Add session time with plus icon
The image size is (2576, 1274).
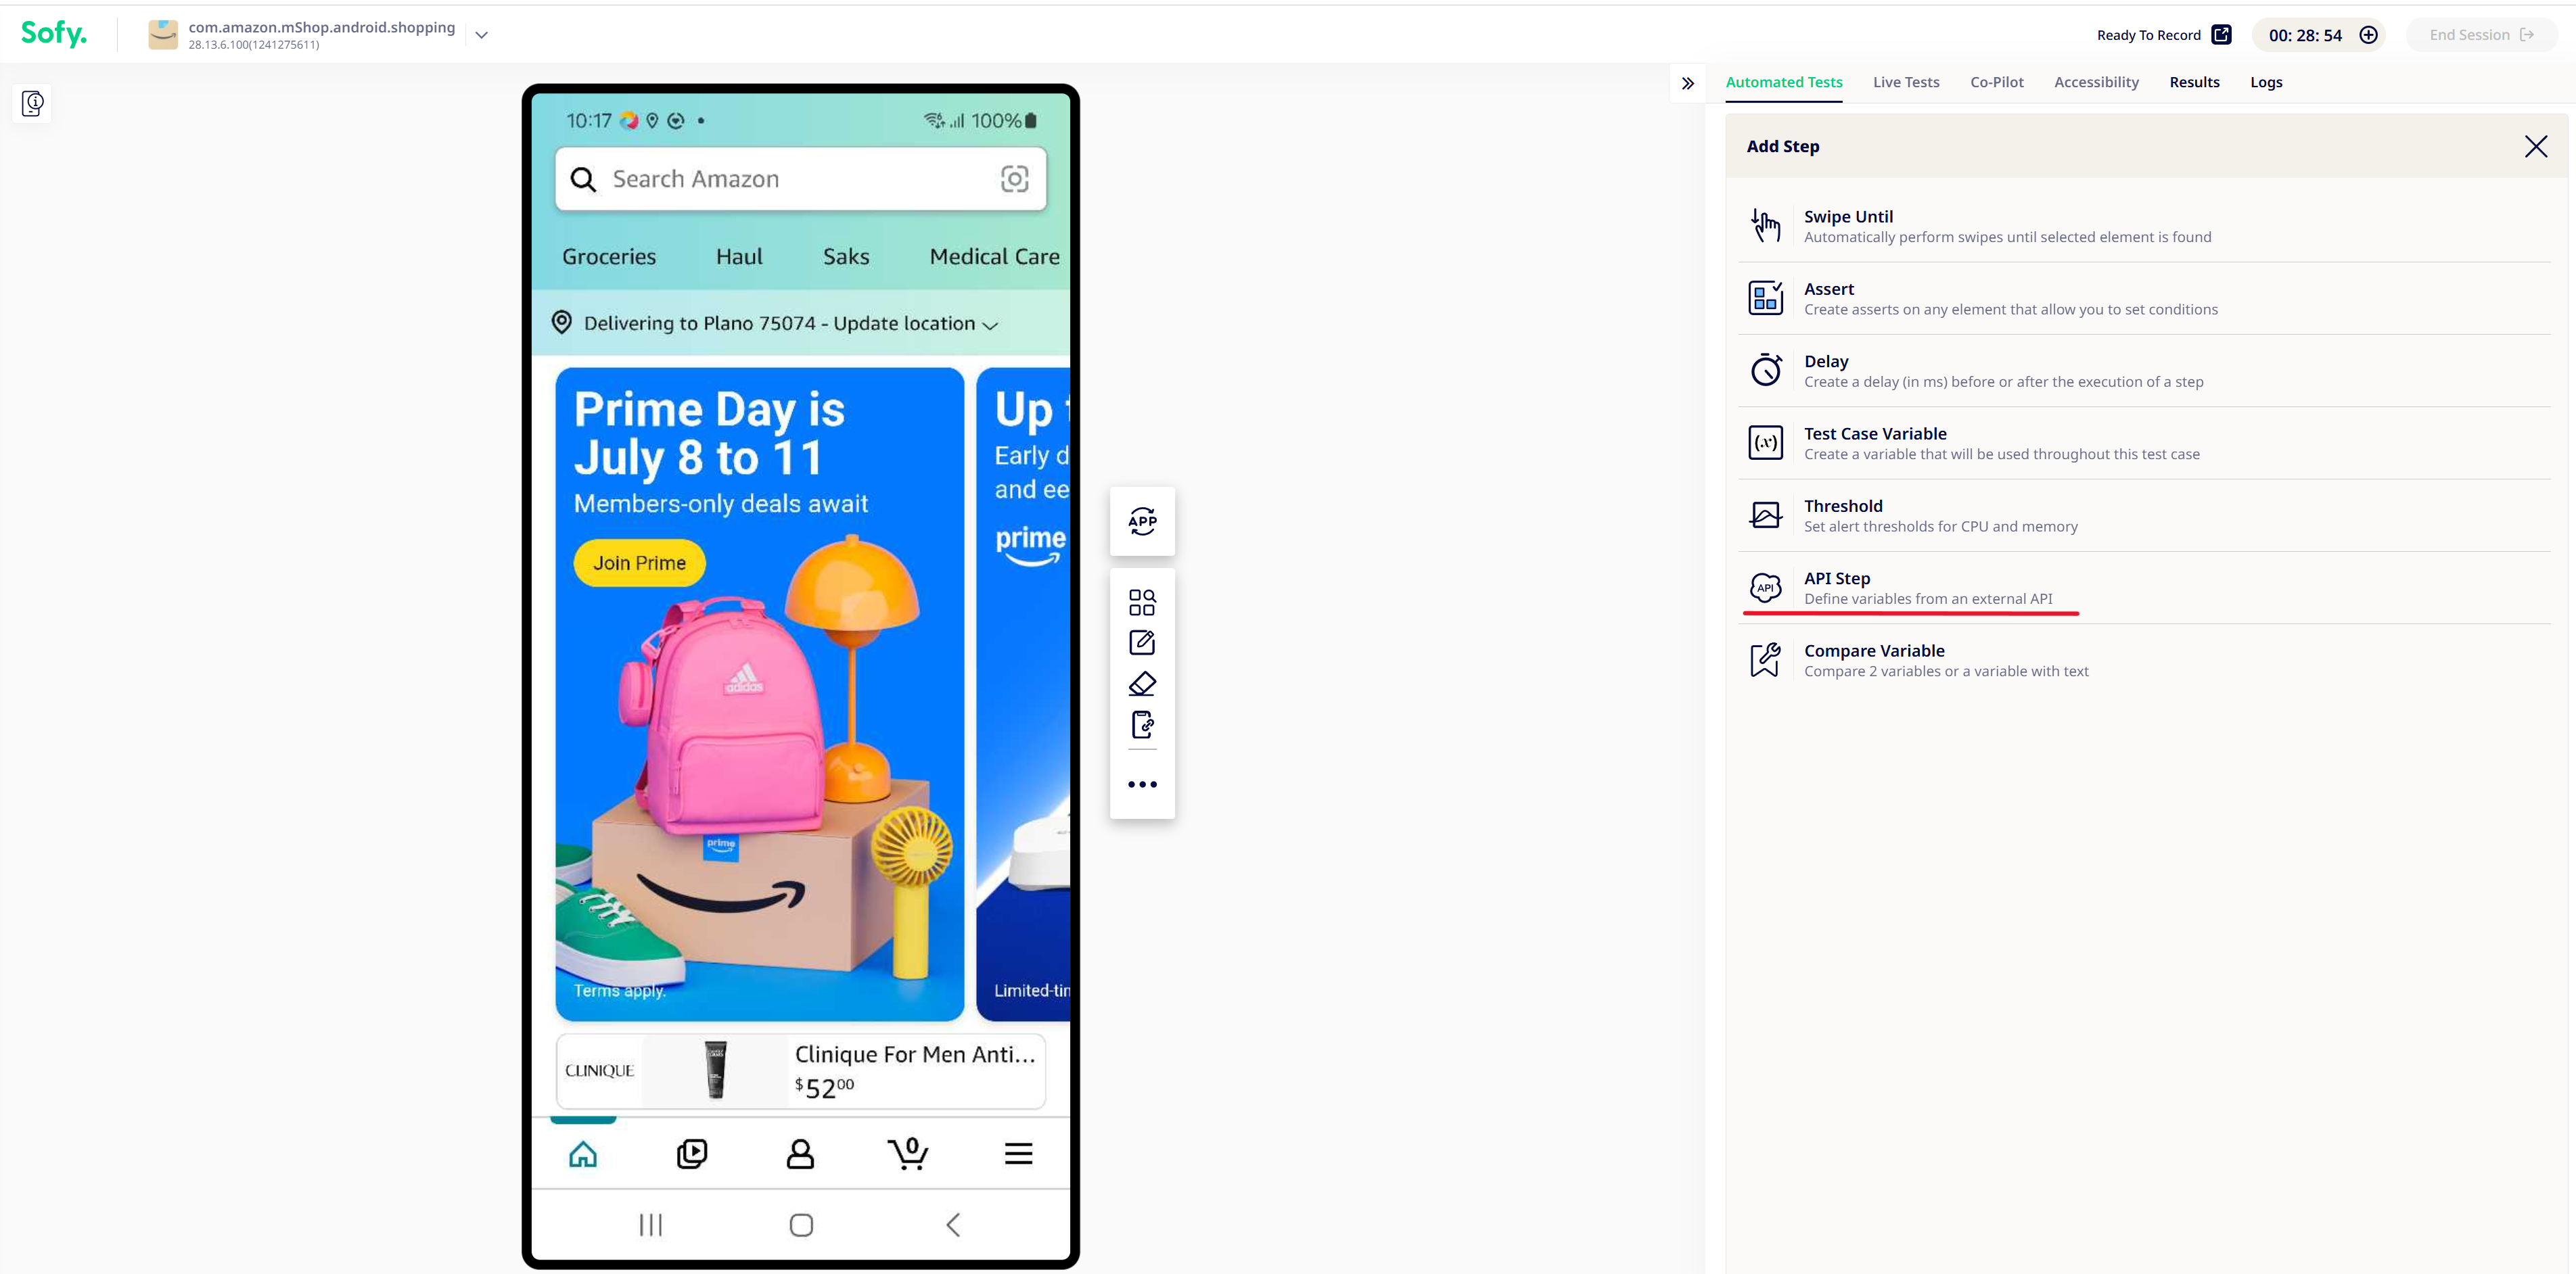point(2368,35)
